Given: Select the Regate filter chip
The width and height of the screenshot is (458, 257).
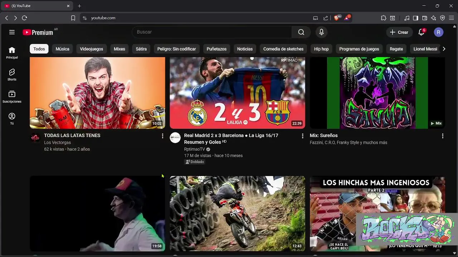Looking at the screenshot, I should (x=396, y=49).
